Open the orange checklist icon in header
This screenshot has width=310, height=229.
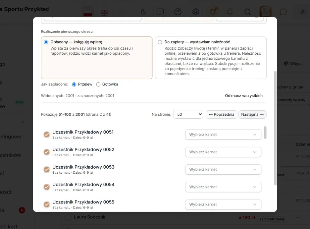tap(266, 12)
